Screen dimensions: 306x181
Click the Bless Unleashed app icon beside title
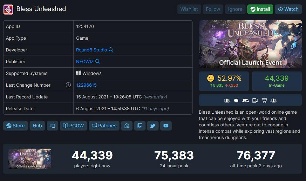pos(8,9)
